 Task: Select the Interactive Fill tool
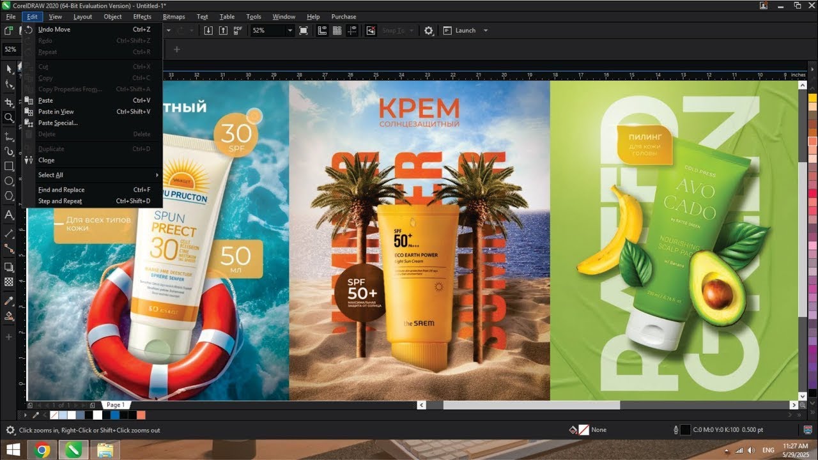9,316
